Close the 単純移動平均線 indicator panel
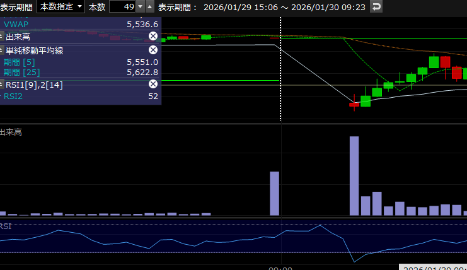Screen dimensions: 467x270 pos(153,50)
